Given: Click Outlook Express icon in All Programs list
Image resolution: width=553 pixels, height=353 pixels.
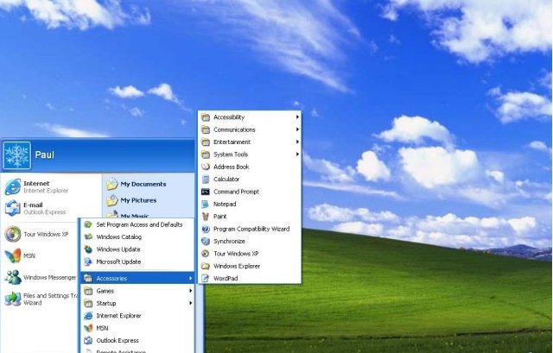Looking at the screenshot, I should 88,340.
